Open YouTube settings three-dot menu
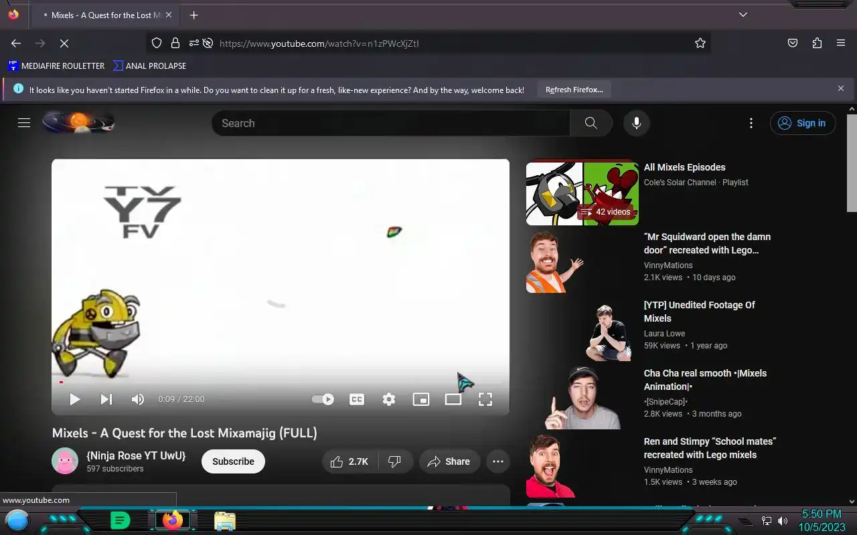This screenshot has width=857, height=535. tap(751, 123)
